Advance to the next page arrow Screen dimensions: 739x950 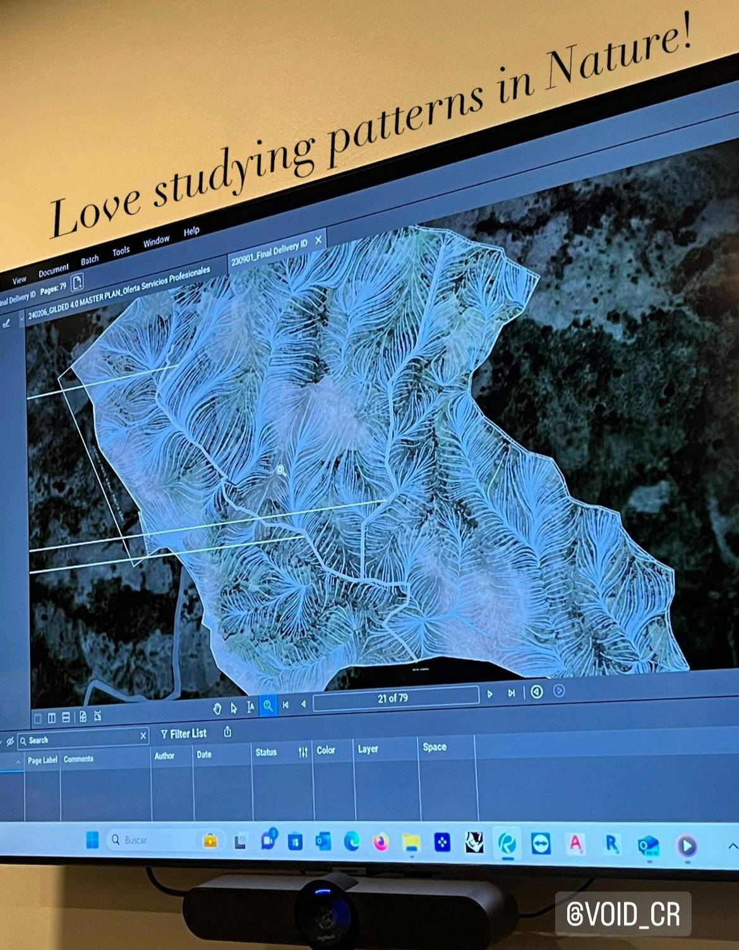(x=490, y=694)
